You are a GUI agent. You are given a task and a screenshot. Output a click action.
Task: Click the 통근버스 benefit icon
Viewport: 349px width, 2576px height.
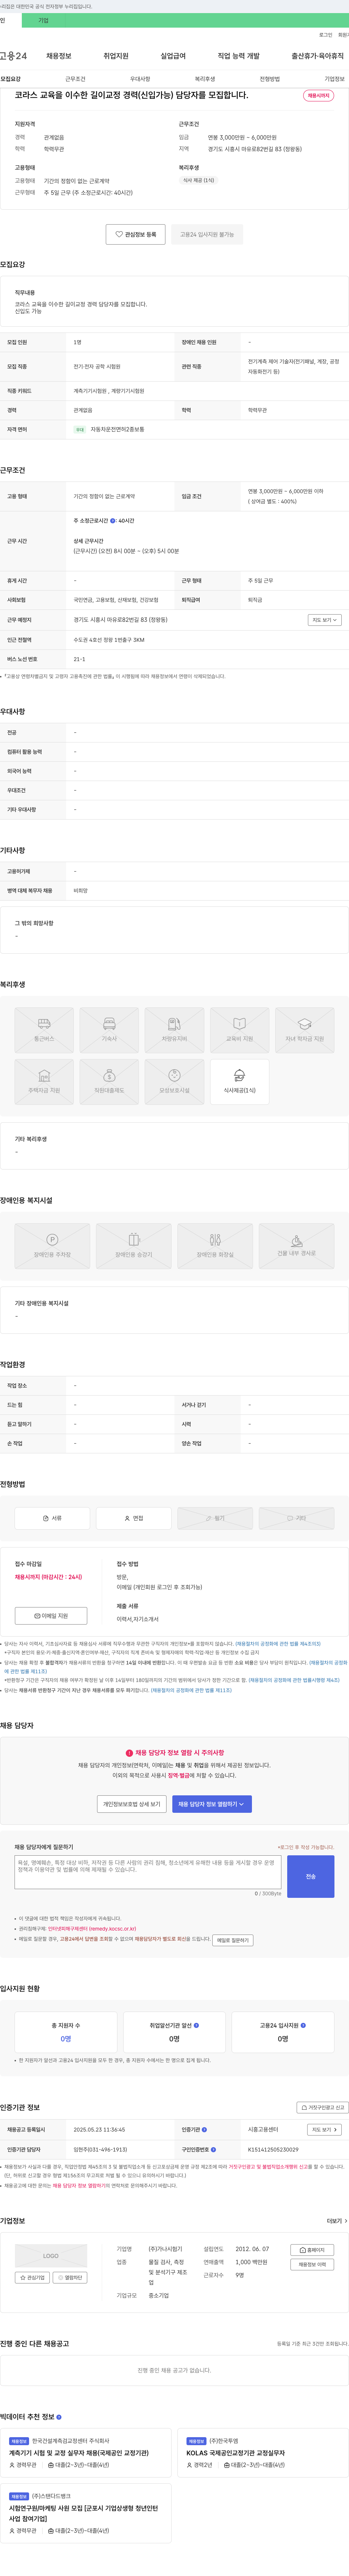tap(44, 1030)
